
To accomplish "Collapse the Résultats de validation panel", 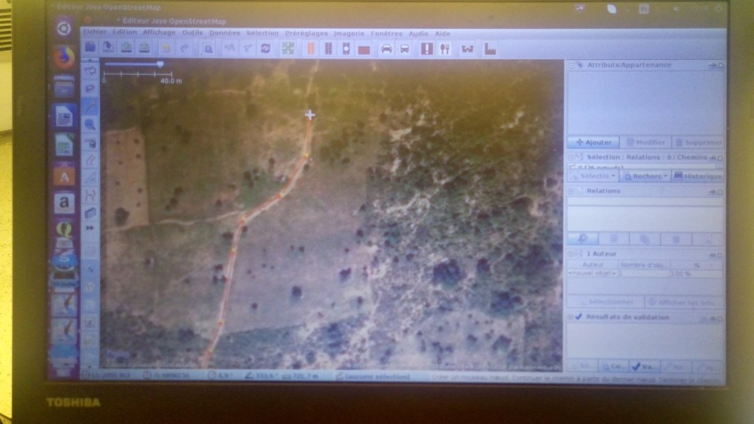I will pyautogui.click(x=571, y=317).
